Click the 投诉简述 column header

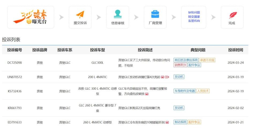[145, 50]
